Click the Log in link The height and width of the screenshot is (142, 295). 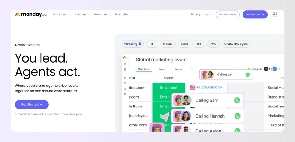tap(208, 14)
